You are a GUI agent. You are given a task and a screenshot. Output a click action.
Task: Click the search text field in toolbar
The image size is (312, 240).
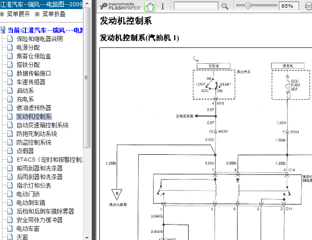[x=196, y=6]
